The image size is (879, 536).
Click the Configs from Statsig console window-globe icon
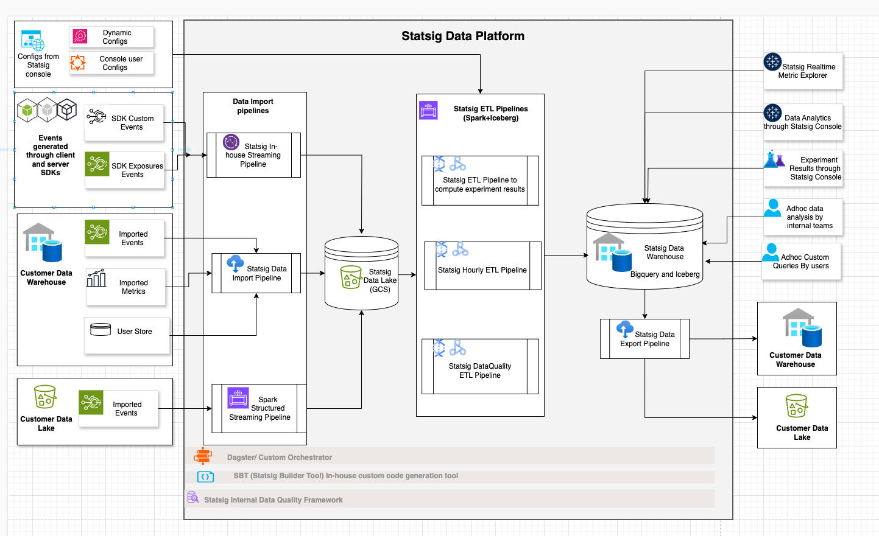pyautogui.click(x=32, y=40)
